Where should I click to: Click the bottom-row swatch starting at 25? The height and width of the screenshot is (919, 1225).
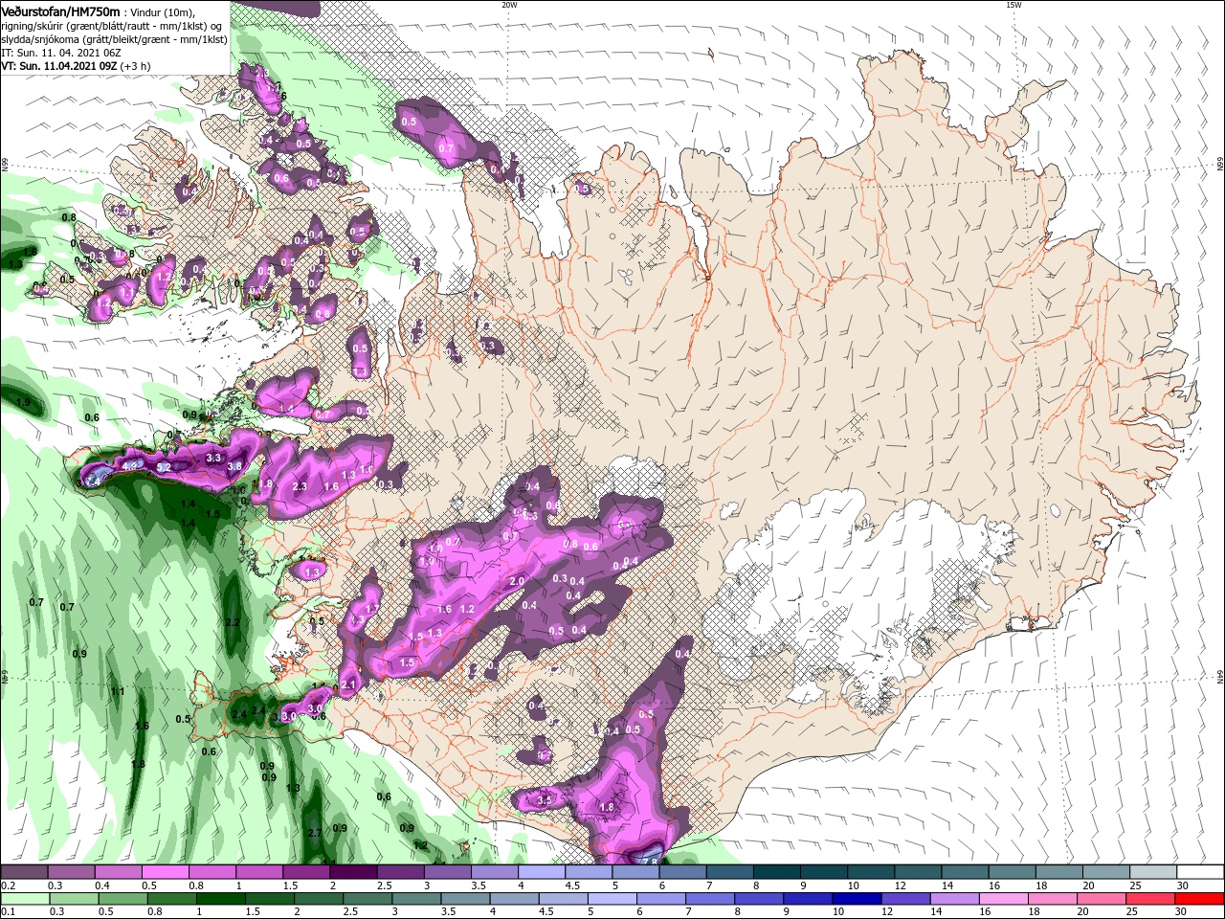click(1152, 899)
